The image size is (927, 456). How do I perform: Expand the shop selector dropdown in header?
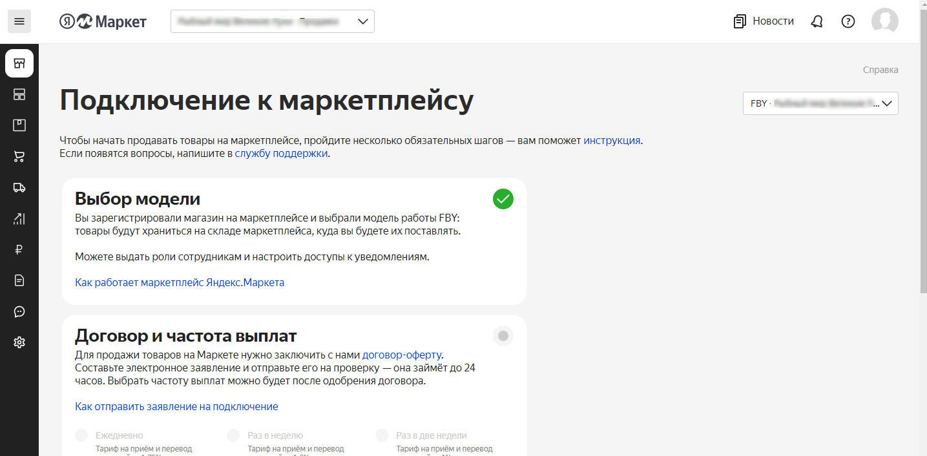[272, 21]
